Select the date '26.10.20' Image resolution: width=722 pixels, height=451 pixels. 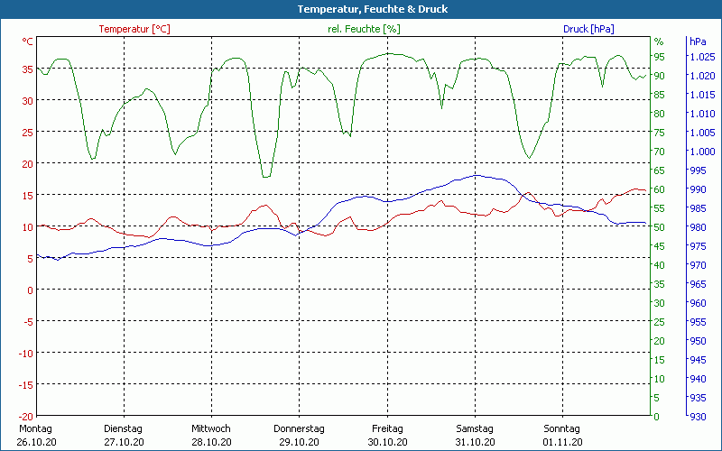(36, 442)
